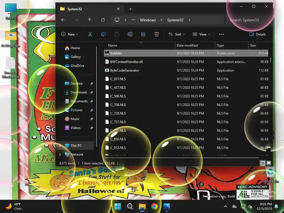Toggle the Details pane
Screen dimensions: 284x213
click(x=258, y=34)
